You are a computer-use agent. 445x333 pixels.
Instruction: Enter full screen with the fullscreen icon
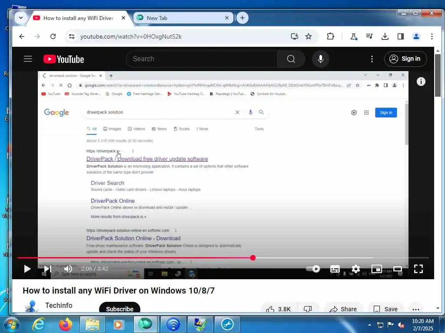coord(418,269)
